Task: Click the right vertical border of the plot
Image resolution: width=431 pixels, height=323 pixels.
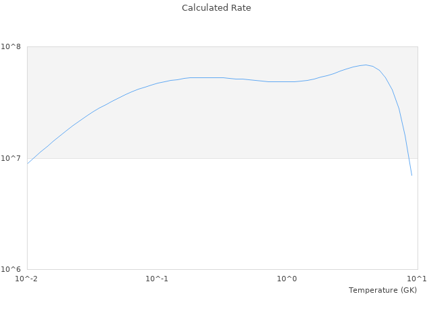Action: (x=418, y=202)
